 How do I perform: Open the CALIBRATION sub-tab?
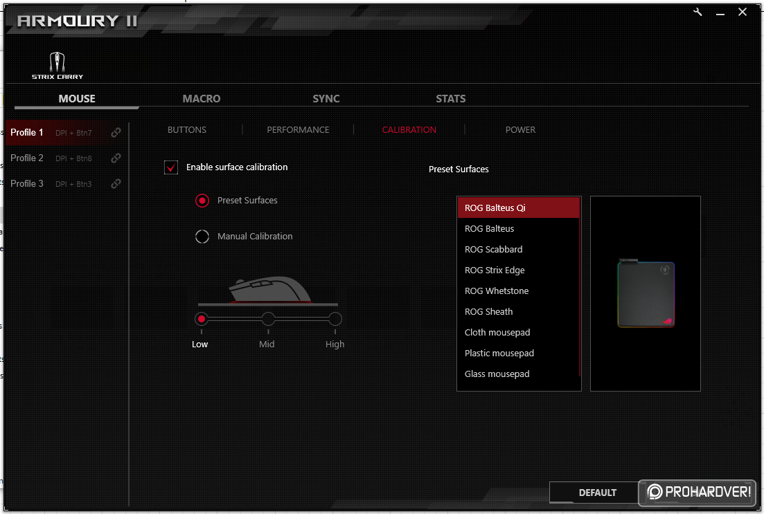(409, 130)
